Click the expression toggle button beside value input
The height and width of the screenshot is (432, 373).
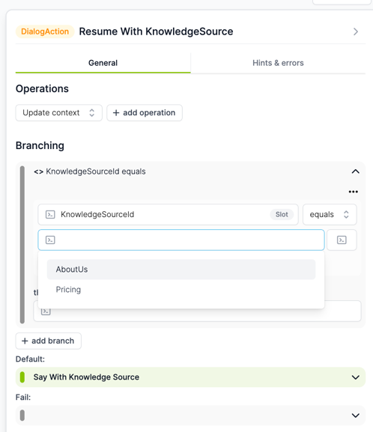point(342,240)
